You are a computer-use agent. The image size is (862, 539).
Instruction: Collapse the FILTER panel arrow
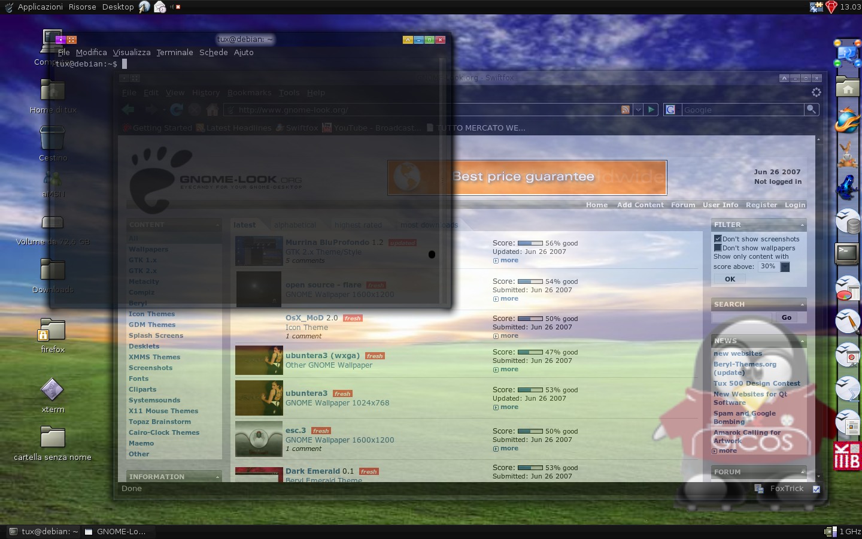[802, 225]
